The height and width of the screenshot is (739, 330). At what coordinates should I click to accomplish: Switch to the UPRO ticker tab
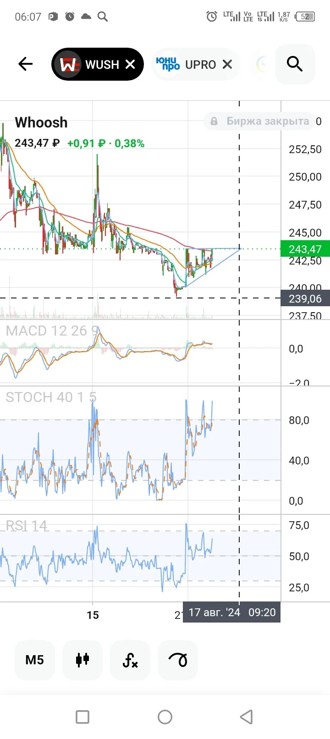(196, 64)
